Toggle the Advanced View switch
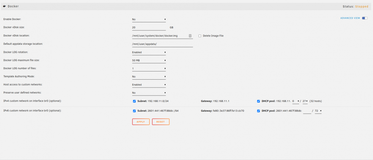The width and height of the screenshot is (373, 160). 365,18
